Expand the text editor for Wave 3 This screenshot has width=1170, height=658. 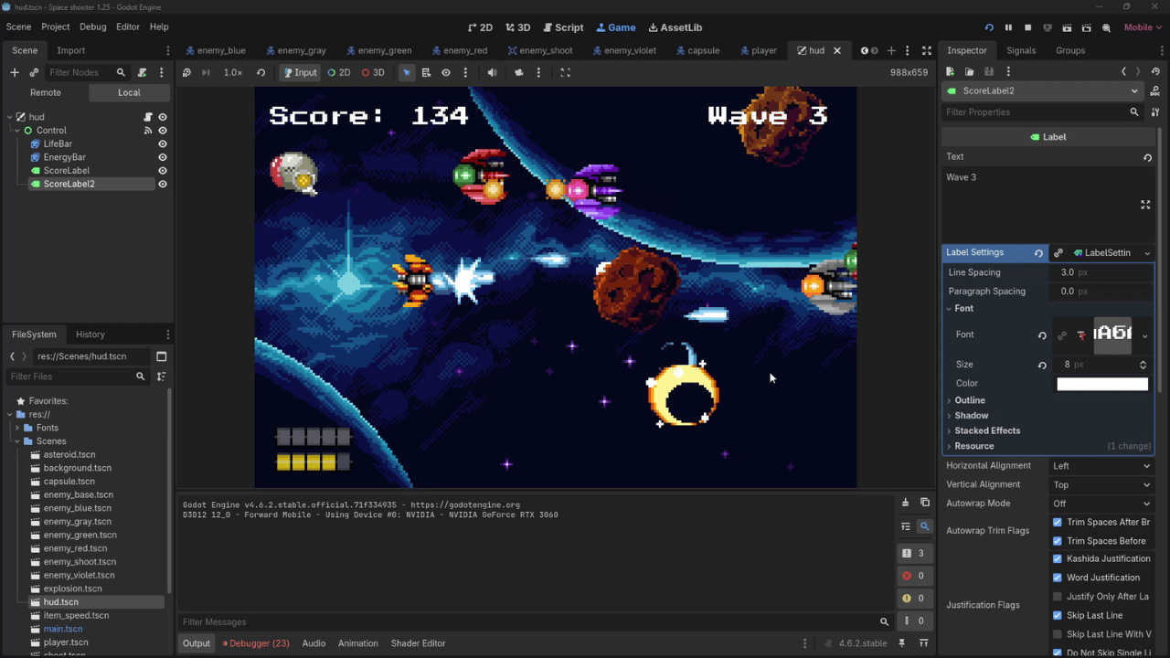tap(1145, 205)
